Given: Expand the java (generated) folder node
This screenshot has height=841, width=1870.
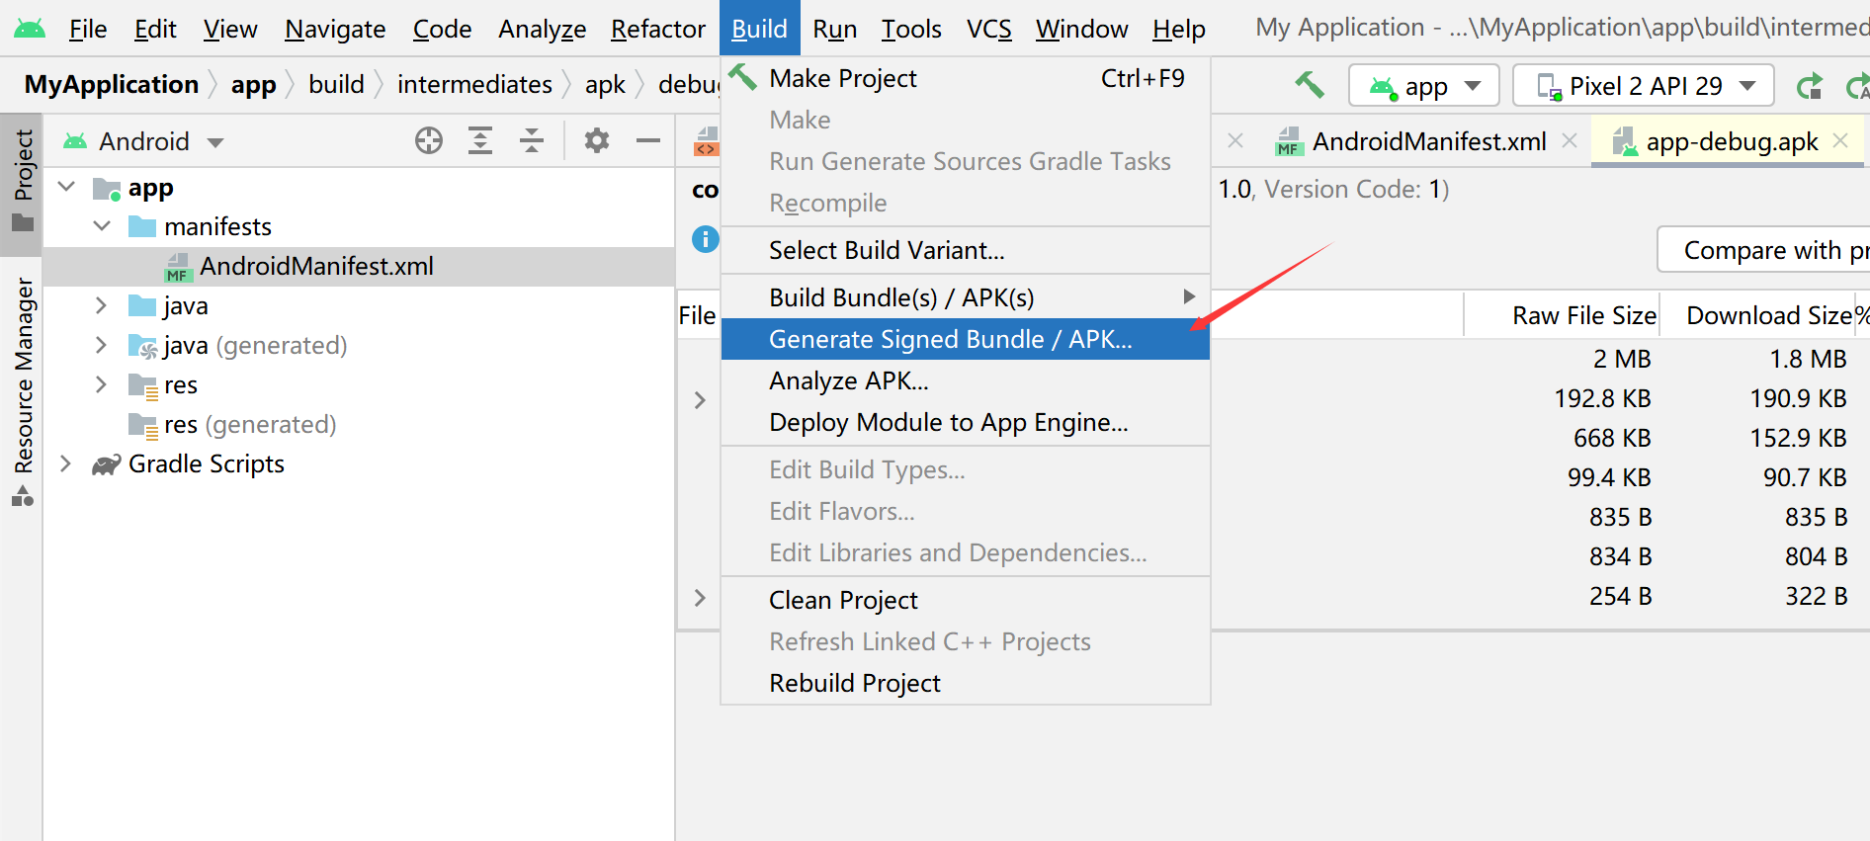Looking at the screenshot, I should pyautogui.click(x=101, y=345).
